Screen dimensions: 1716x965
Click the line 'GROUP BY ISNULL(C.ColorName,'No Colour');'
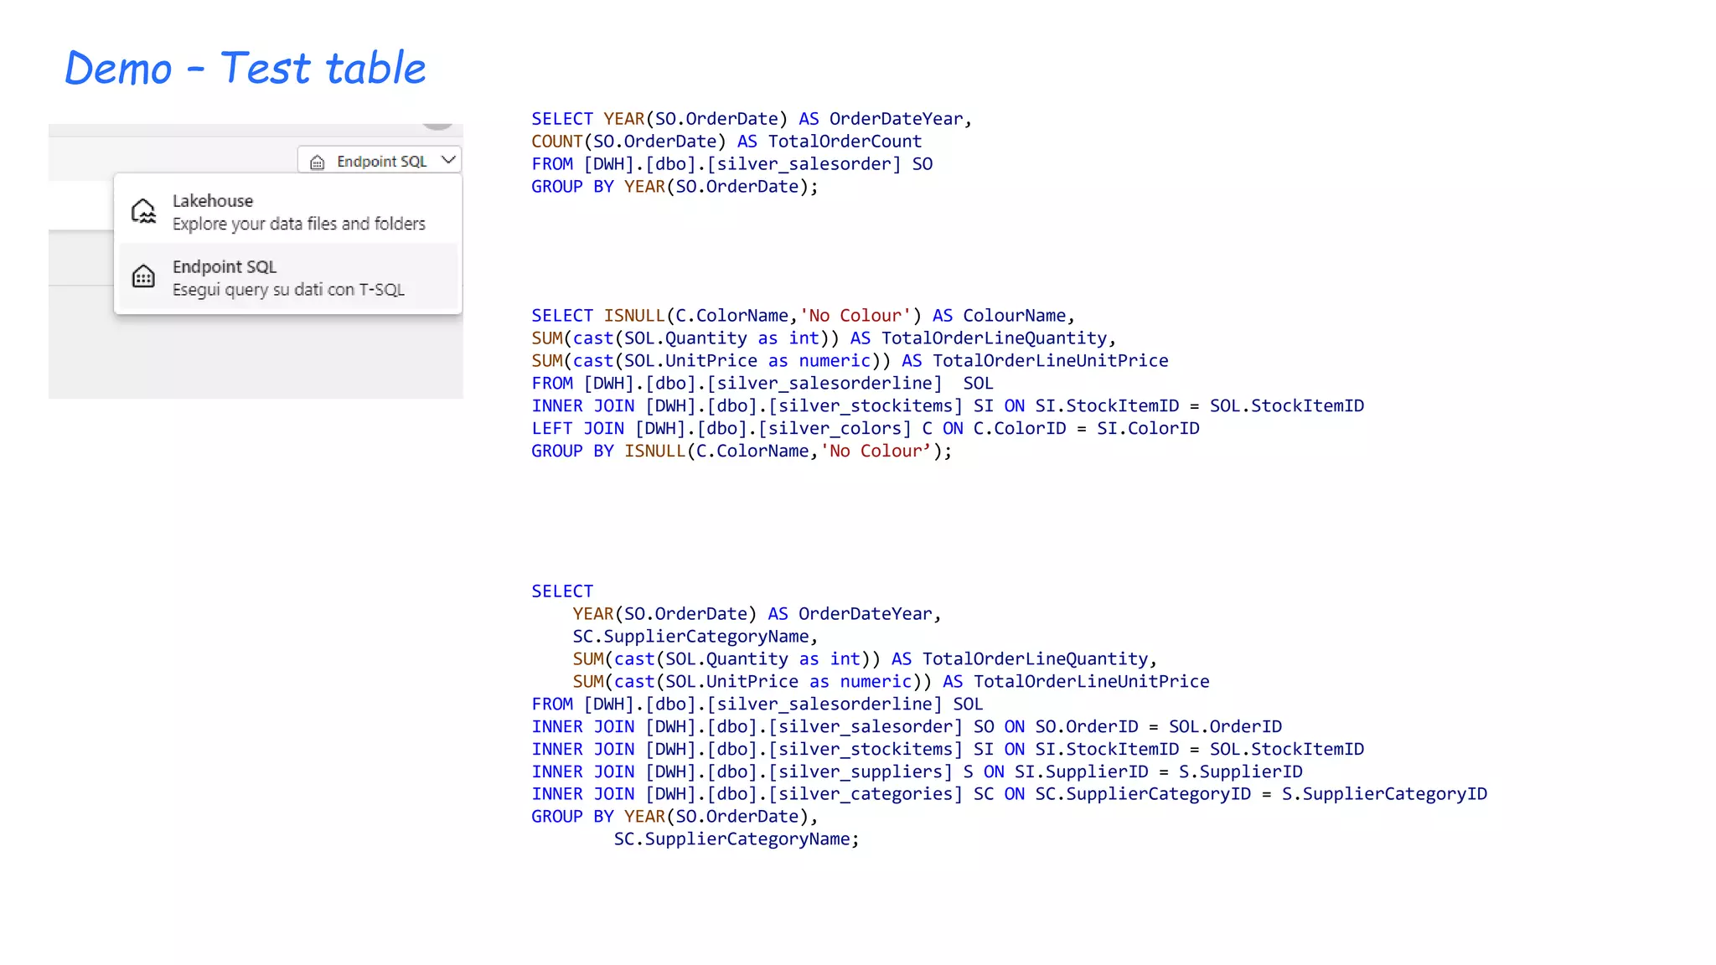click(742, 452)
